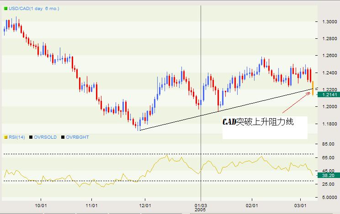Click the 85.00 RSI axis label
Viewport: 340px width, 214px height.
tap(328, 144)
